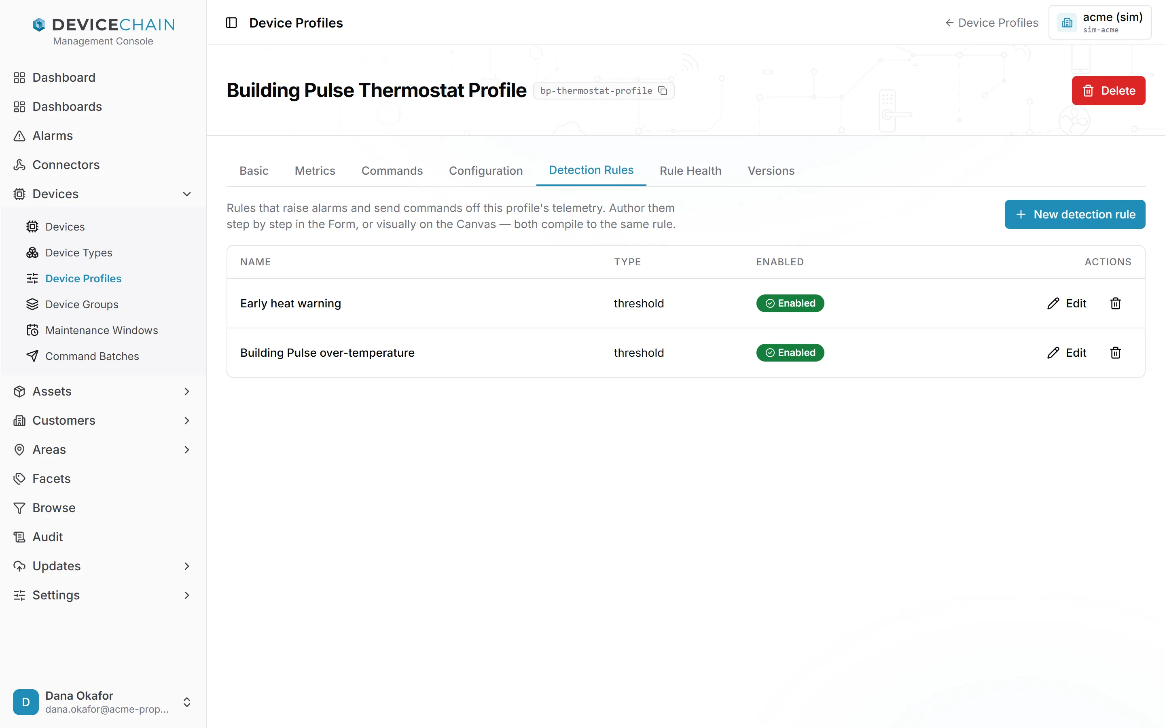Click the ENABLED column header
Image resolution: width=1165 pixels, height=728 pixels.
pyautogui.click(x=779, y=262)
